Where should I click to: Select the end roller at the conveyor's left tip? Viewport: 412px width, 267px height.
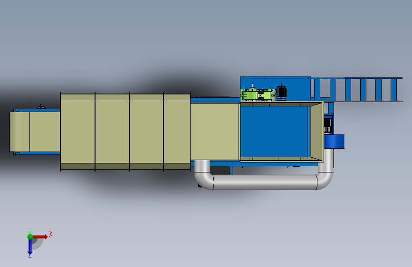click(19, 132)
